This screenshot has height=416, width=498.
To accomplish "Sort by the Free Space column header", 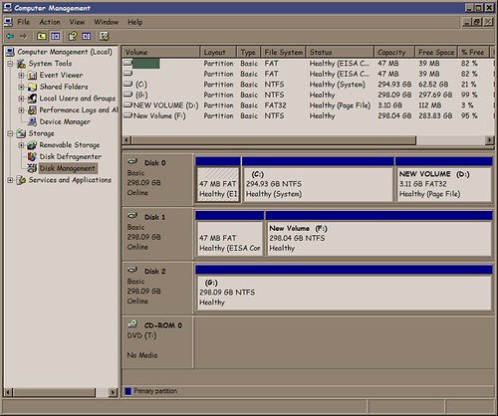I will pos(436,52).
